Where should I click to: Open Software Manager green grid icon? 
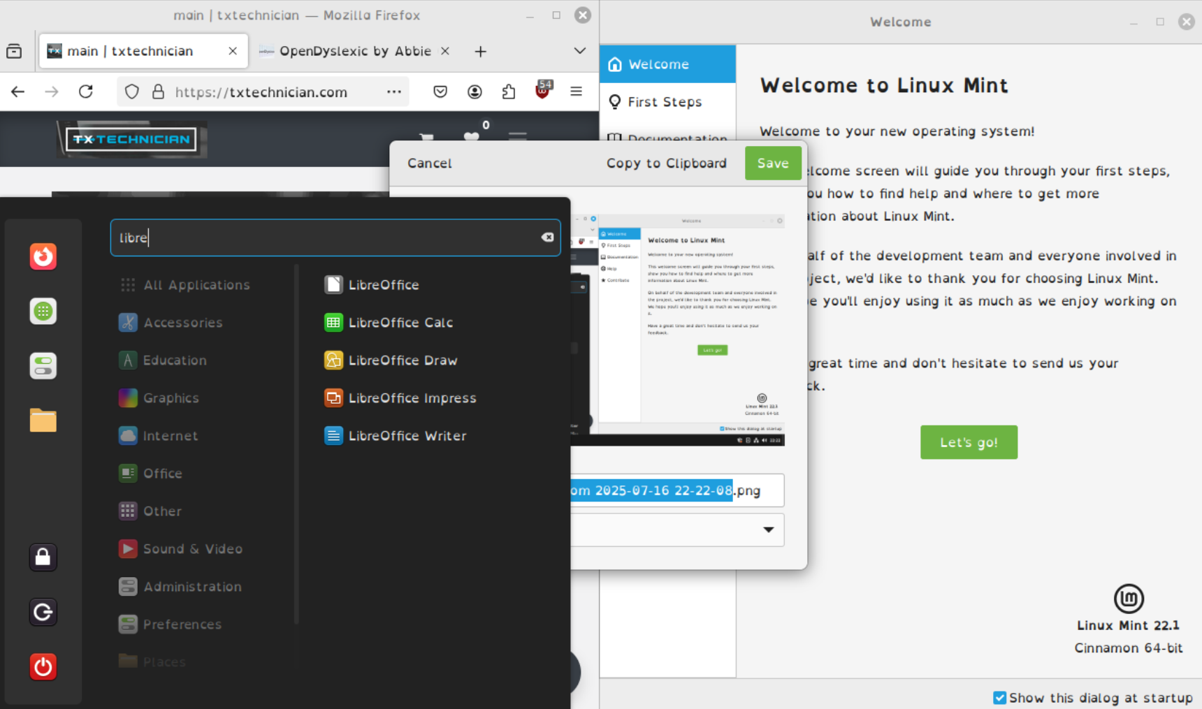43,311
